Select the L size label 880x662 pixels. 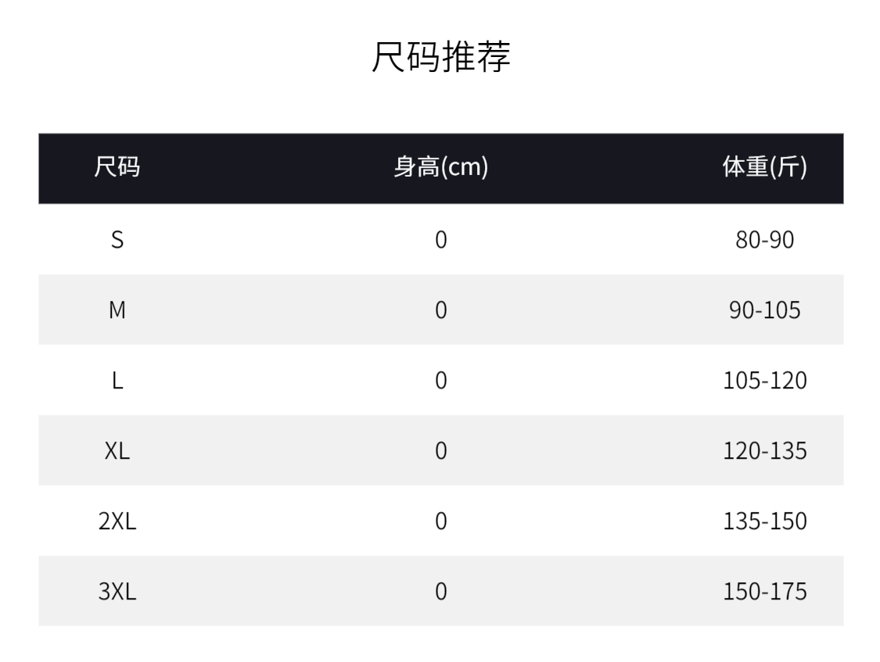(x=117, y=381)
